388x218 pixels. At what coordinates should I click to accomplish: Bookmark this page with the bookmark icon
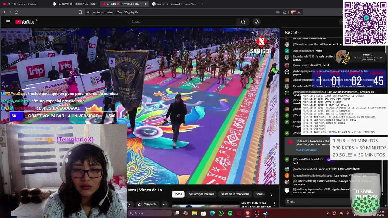[x=80, y=12]
